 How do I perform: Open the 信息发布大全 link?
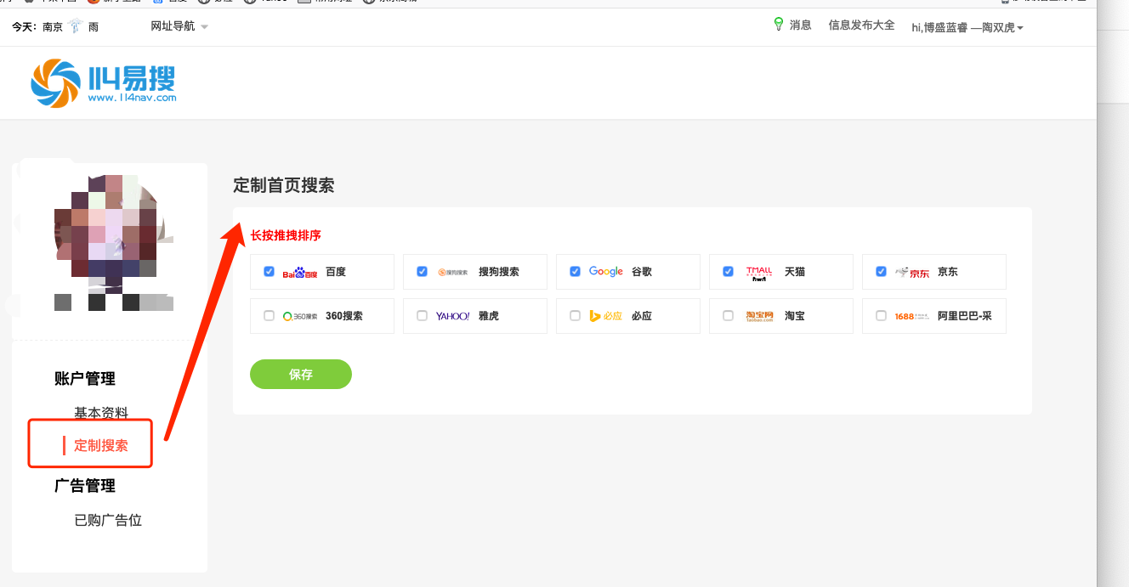click(x=862, y=25)
